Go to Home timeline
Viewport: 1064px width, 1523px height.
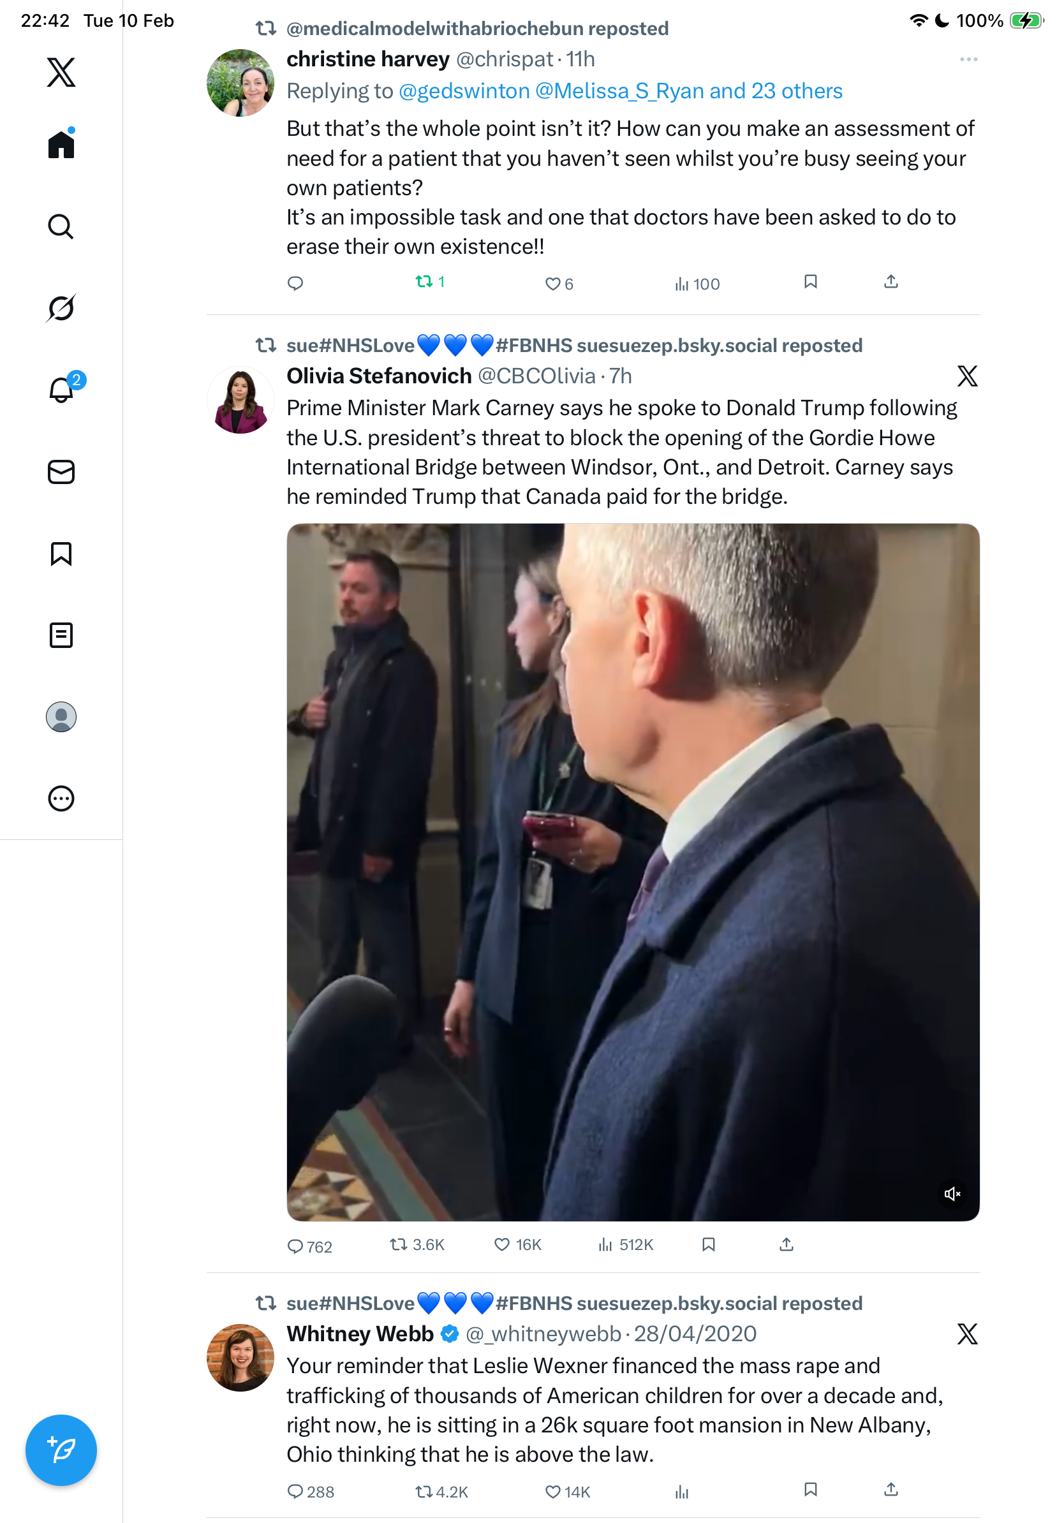click(x=61, y=145)
